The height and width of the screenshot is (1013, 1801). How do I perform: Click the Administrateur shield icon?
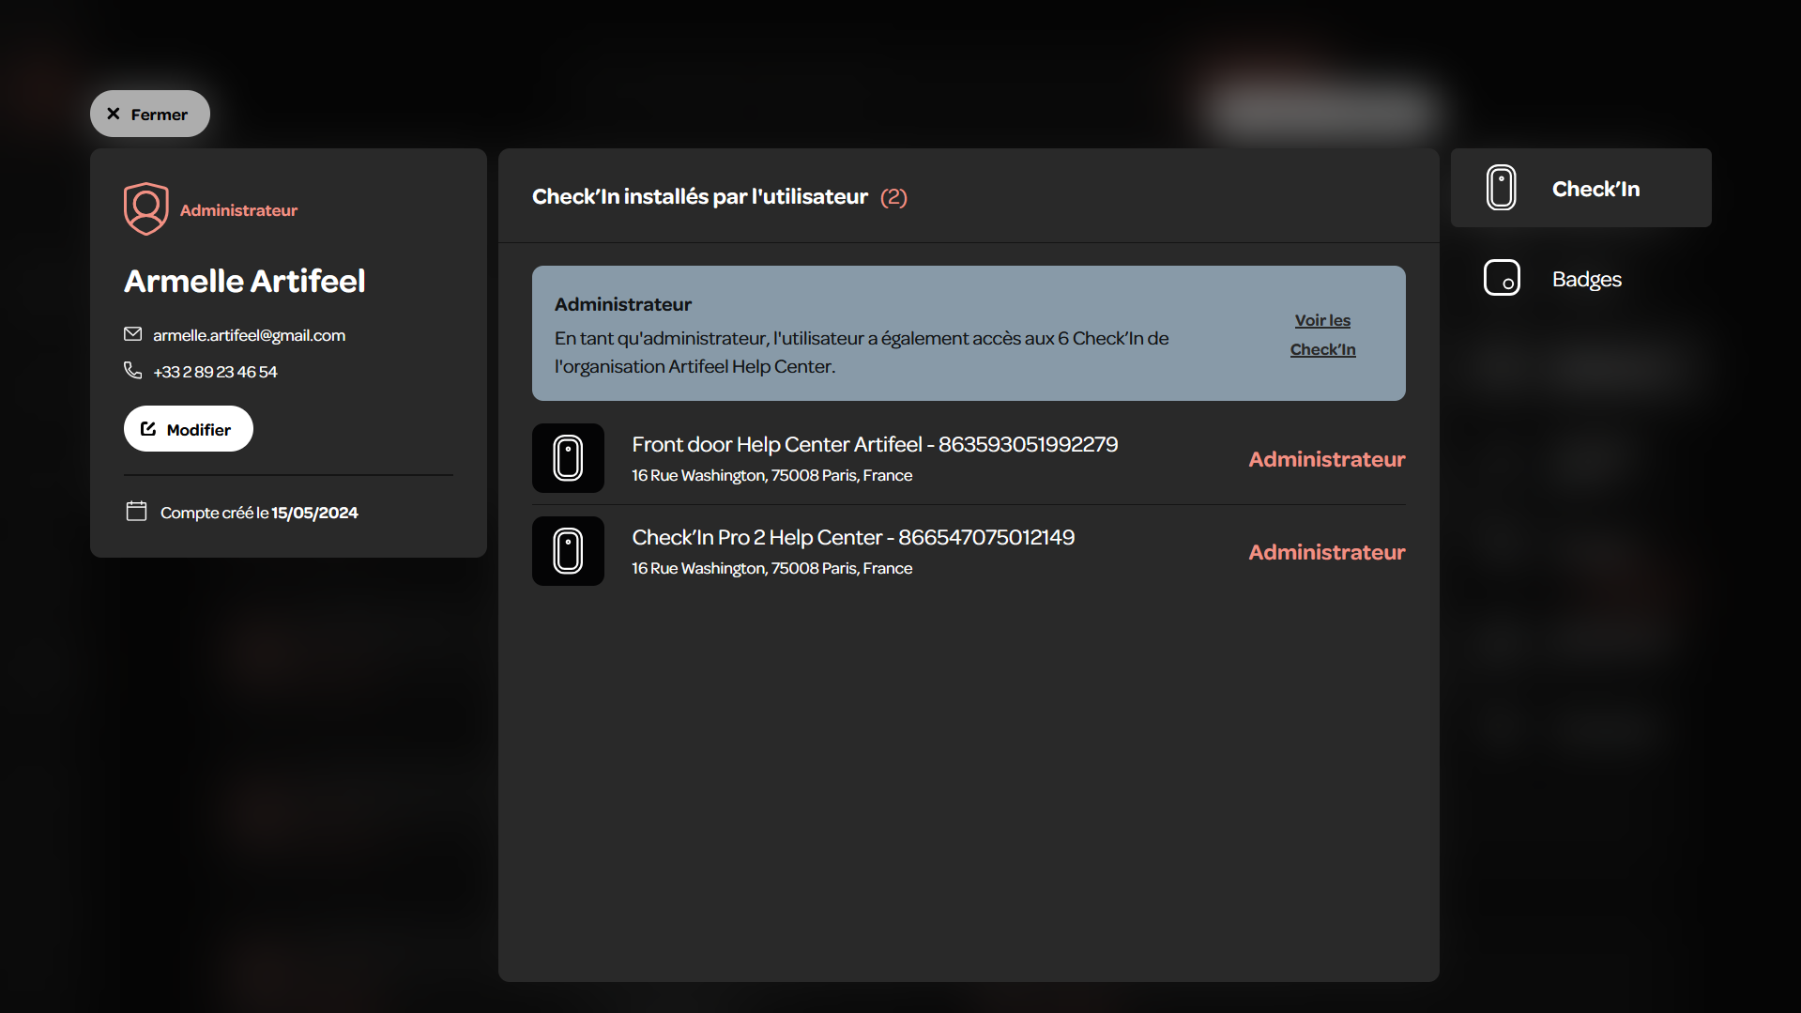click(145, 208)
